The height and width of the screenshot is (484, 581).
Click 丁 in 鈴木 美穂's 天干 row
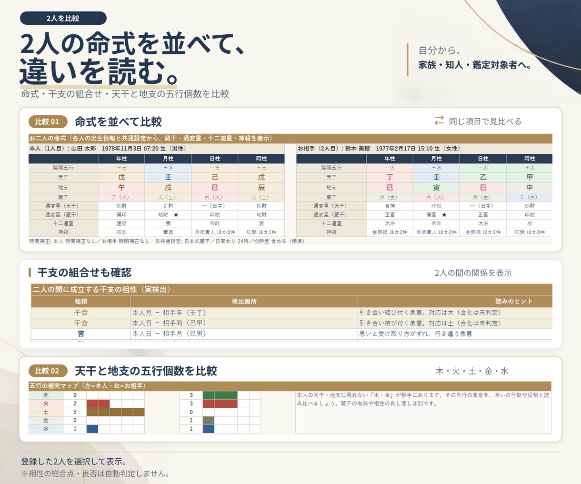point(390,177)
